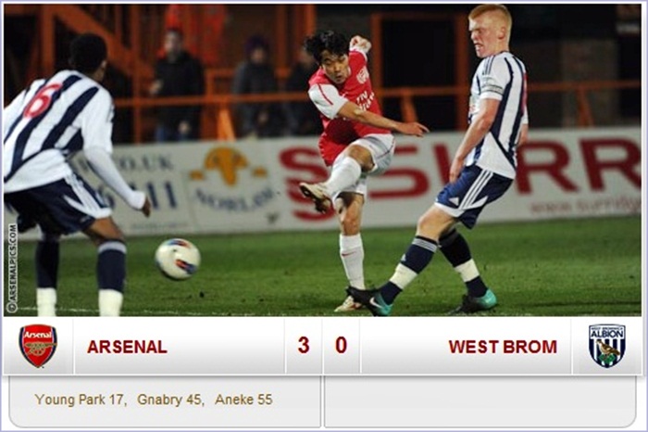
Task: Click the red number 6 on striped shirt
Action: [x=43, y=100]
